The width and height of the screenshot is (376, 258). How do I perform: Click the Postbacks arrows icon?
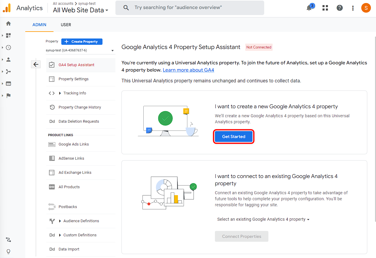(x=52, y=207)
